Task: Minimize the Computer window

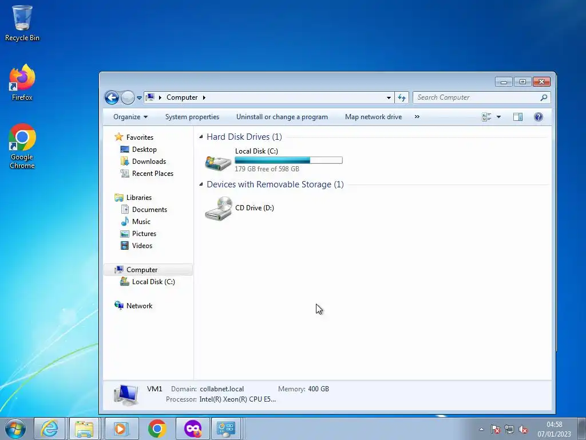Action: click(504, 81)
